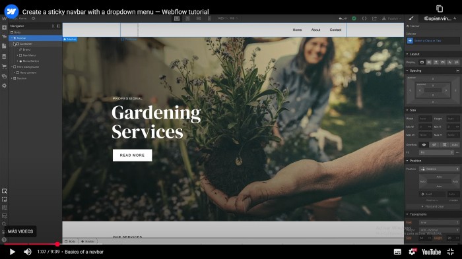Image resolution: width=462 pixels, height=259 pixels.
Task: Pin the Navigator panel
Action: pyautogui.click(x=58, y=26)
